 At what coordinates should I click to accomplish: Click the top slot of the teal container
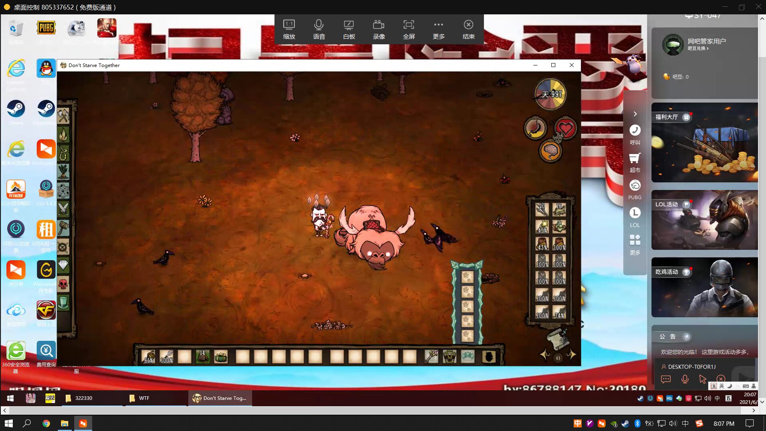(x=467, y=277)
